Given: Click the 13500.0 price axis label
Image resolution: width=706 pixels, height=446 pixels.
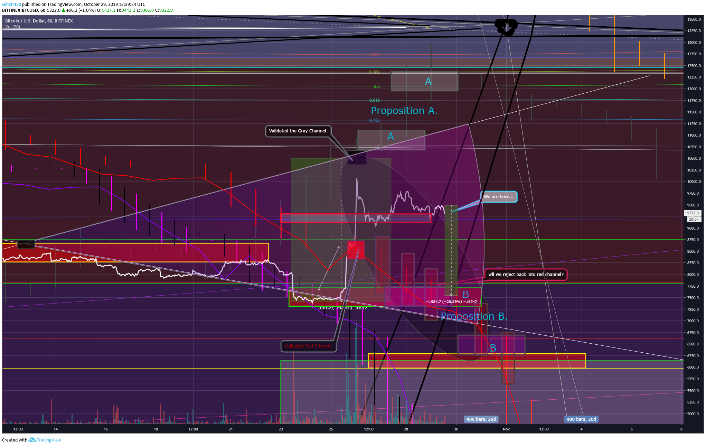Looking at the screenshot, I should click(694, 19).
